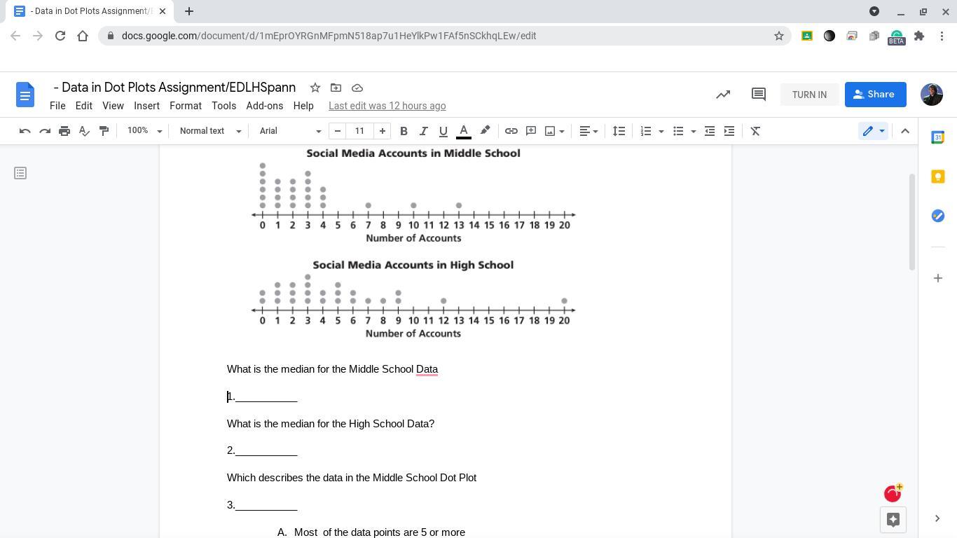Open the File menu
Image resolution: width=957 pixels, height=538 pixels.
[x=57, y=106]
